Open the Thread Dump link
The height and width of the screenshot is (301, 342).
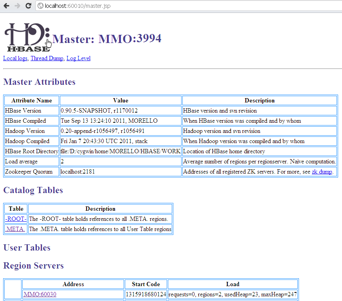tap(47, 58)
